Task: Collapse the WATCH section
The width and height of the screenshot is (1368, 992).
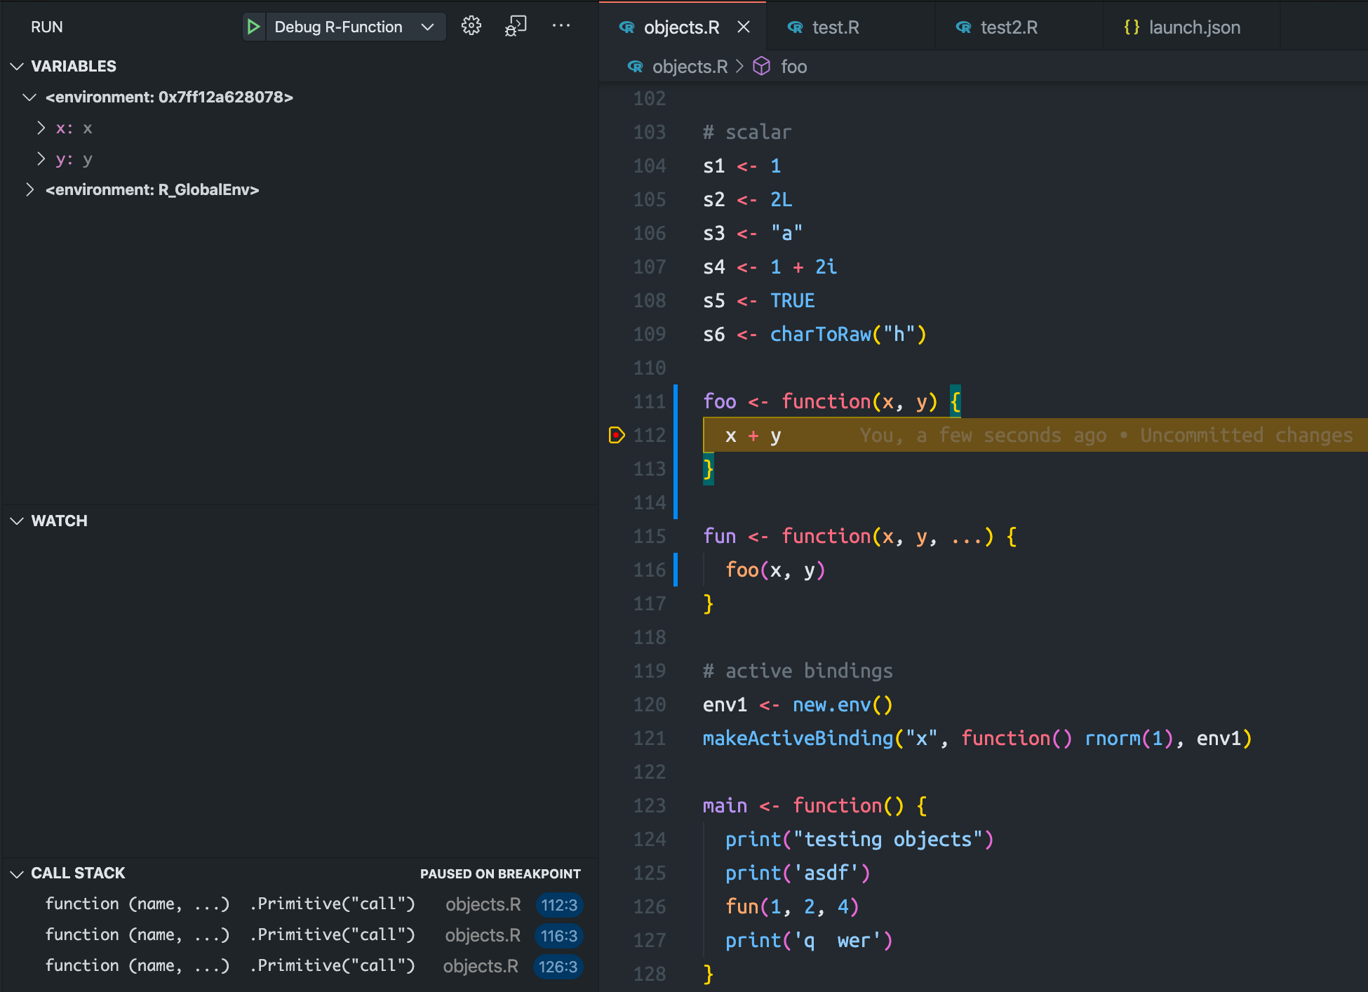Action: 16,521
